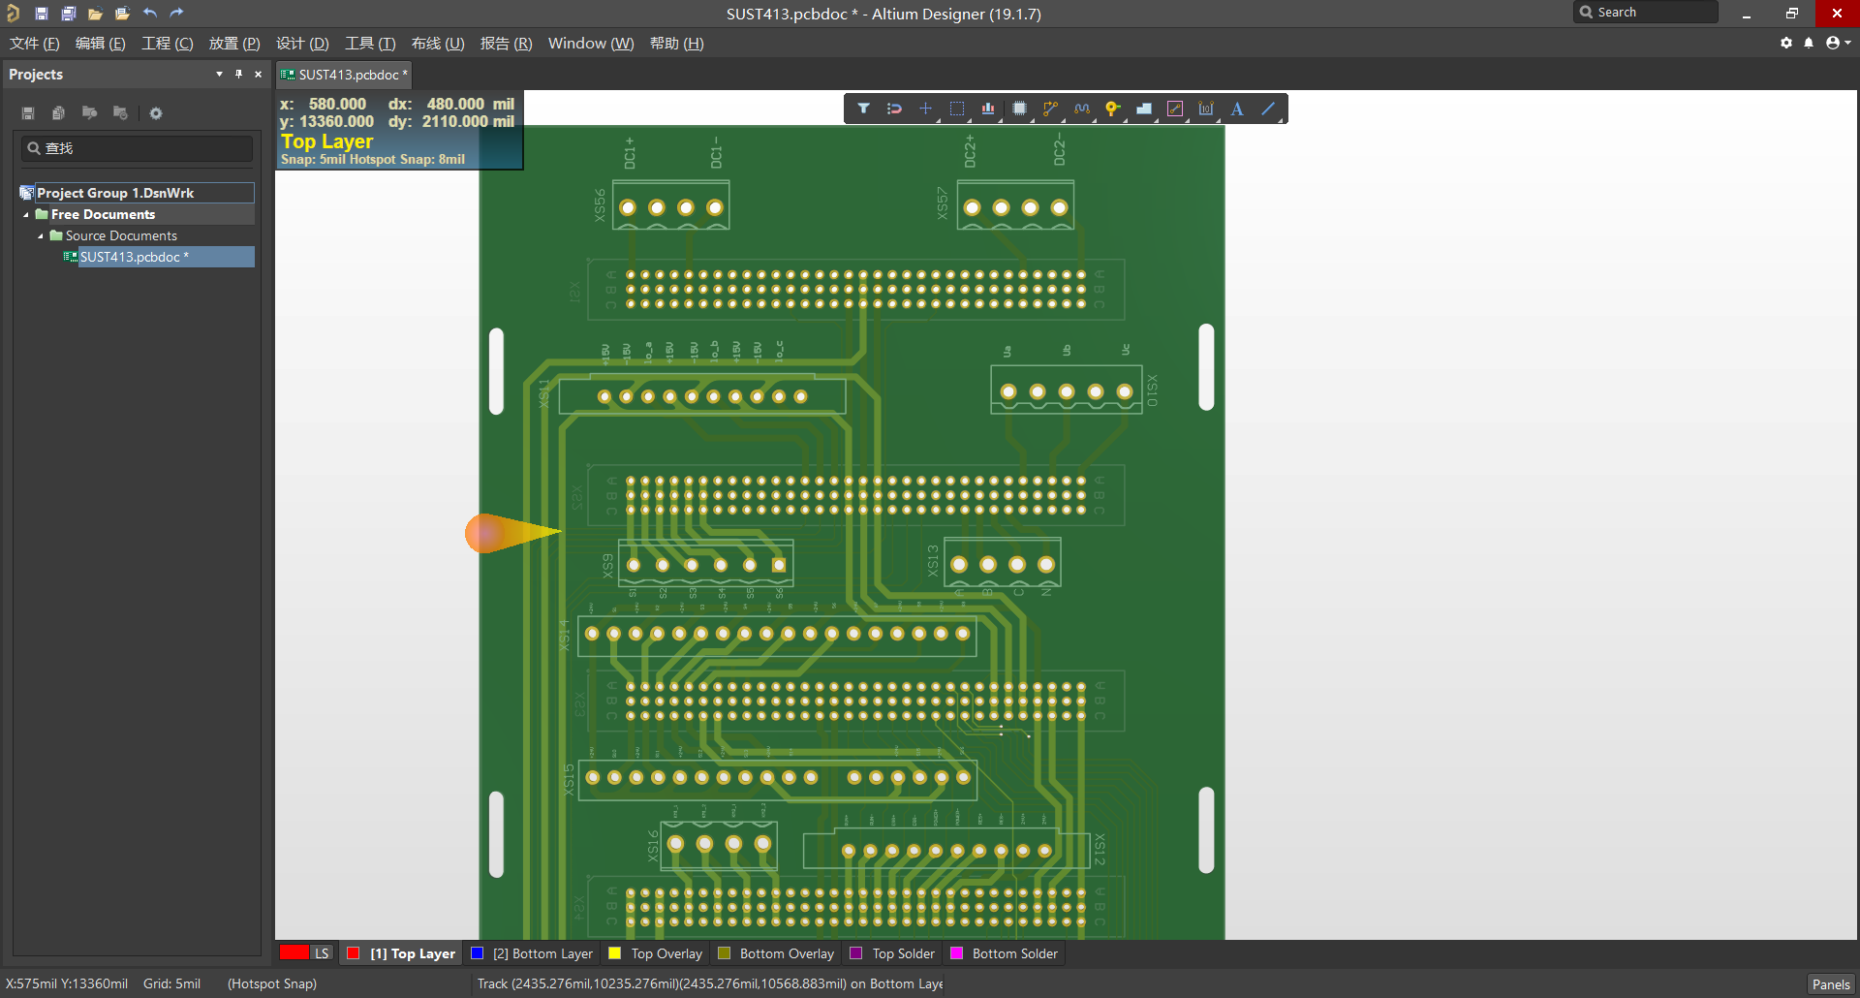The height and width of the screenshot is (998, 1860).
Task: Switch to the Top Solder layer tab
Action: pyautogui.click(x=892, y=953)
